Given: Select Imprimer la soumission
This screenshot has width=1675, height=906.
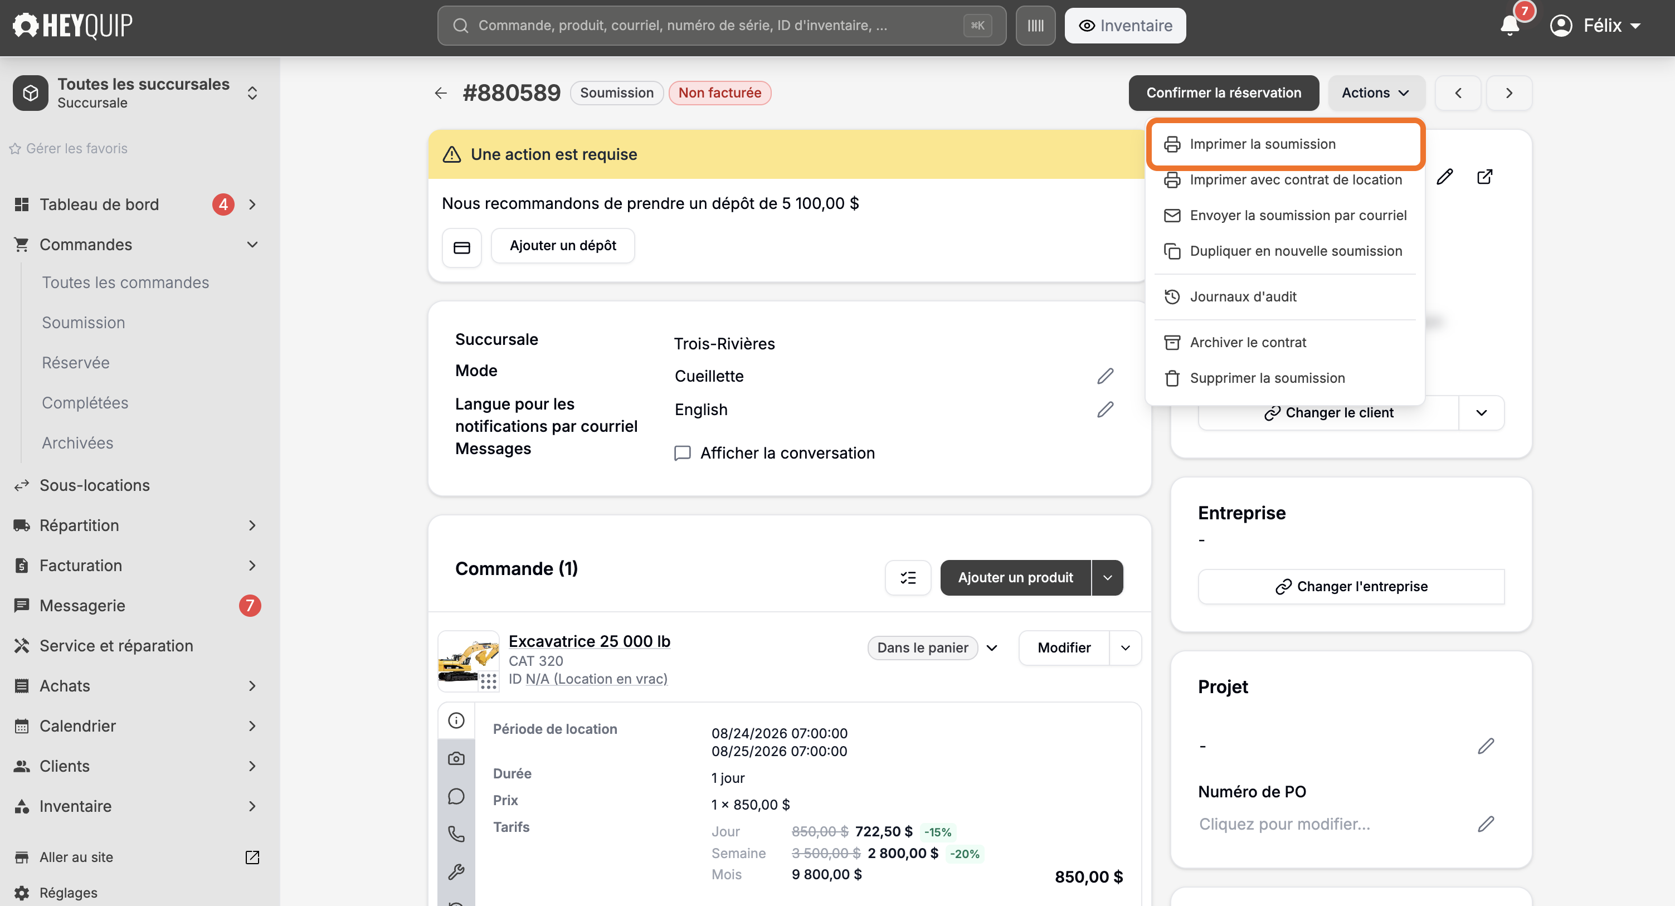Looking at the screenshot, I should (1286, 144).
